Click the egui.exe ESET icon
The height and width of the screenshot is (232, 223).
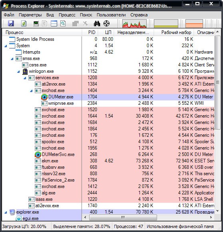[19, 218]
